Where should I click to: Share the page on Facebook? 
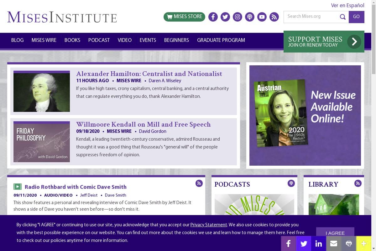click(289, 243)
